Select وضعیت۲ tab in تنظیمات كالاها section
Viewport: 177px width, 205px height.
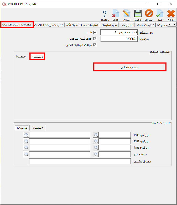click(x=38, y=128)
